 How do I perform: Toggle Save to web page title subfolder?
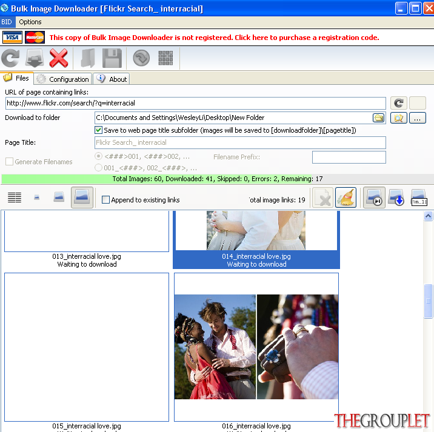[98, 130]
